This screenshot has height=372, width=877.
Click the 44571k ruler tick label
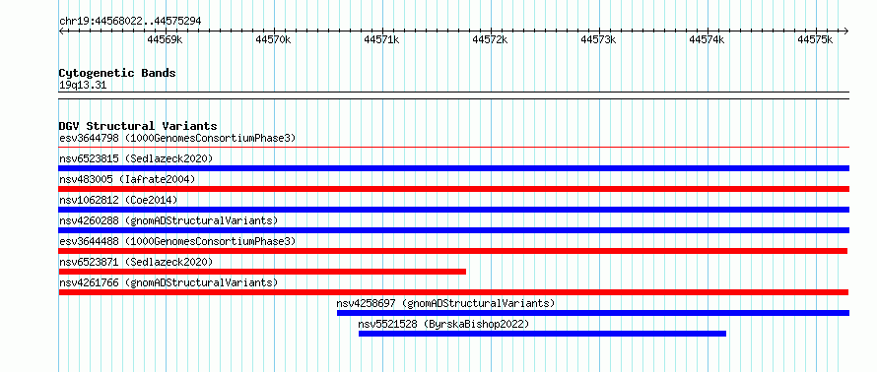pos(382,39)
